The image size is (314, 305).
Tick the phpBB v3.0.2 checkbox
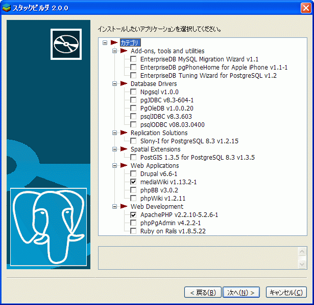click(x=133, y=190)
